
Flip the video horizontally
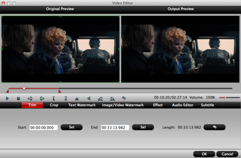77,99
